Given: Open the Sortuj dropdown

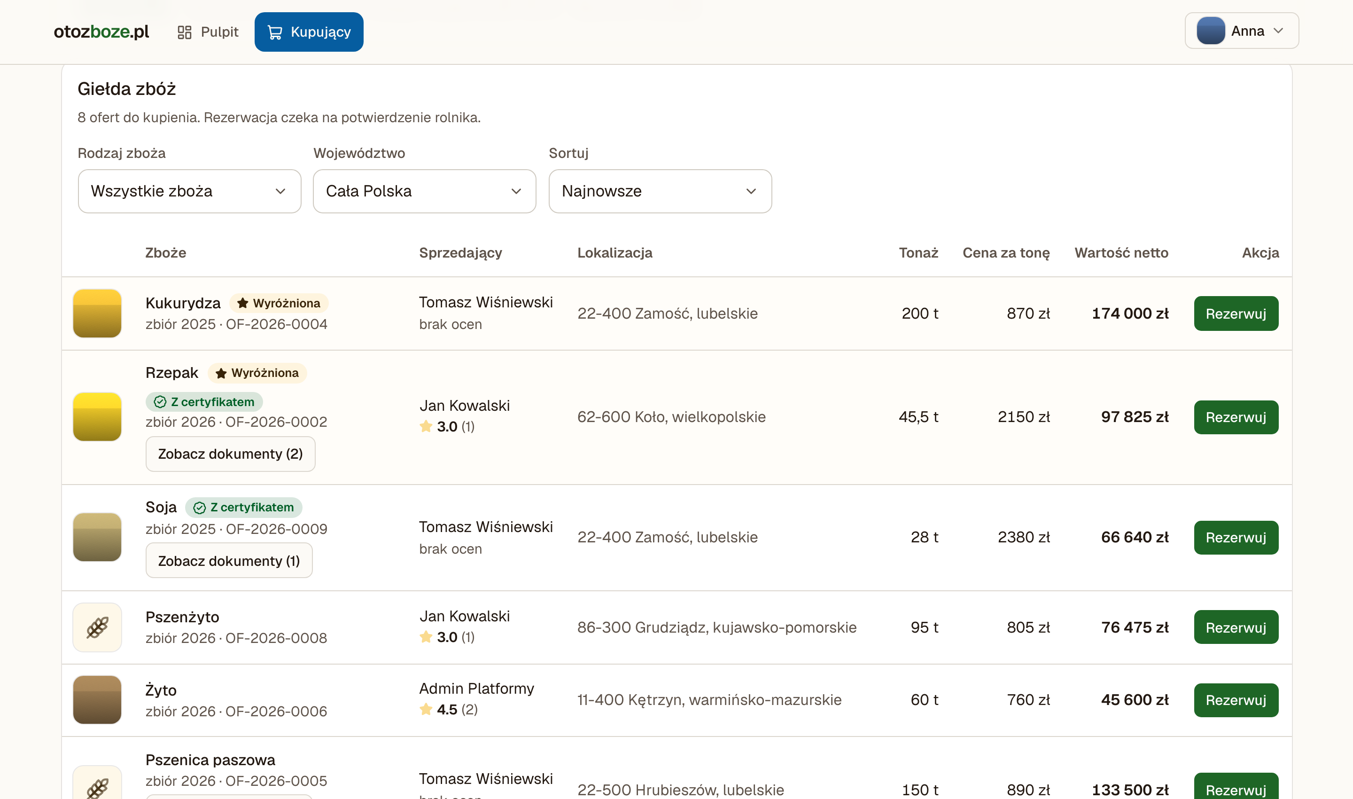Looking at the screenshot, I should 661,191.
